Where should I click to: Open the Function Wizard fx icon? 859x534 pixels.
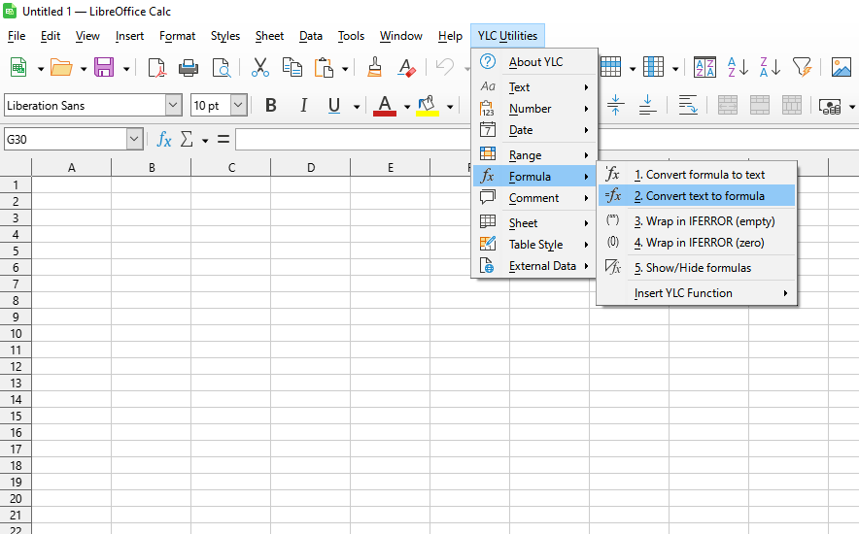point(164,140)
